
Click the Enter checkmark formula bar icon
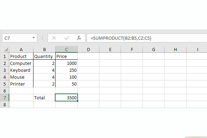[67, 38]
